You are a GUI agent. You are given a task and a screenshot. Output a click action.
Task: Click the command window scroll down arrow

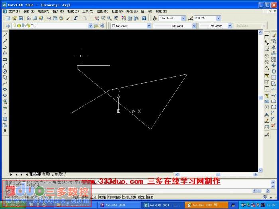[x=273, y=186]
